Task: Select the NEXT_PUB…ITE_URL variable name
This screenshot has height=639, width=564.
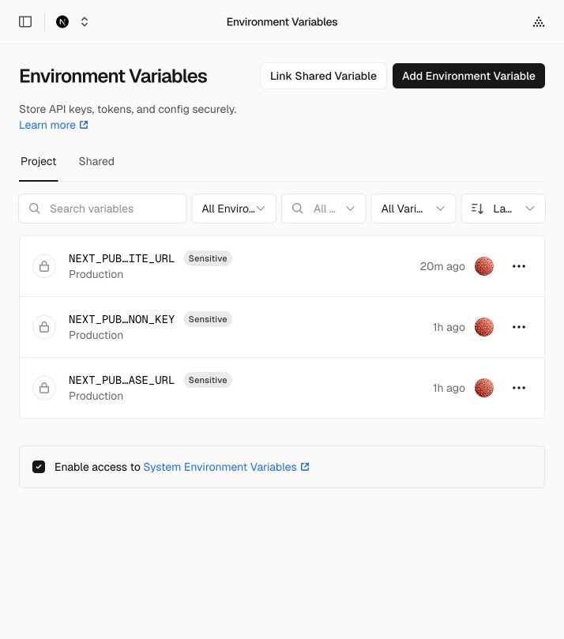Action: [x=122, y=258]
